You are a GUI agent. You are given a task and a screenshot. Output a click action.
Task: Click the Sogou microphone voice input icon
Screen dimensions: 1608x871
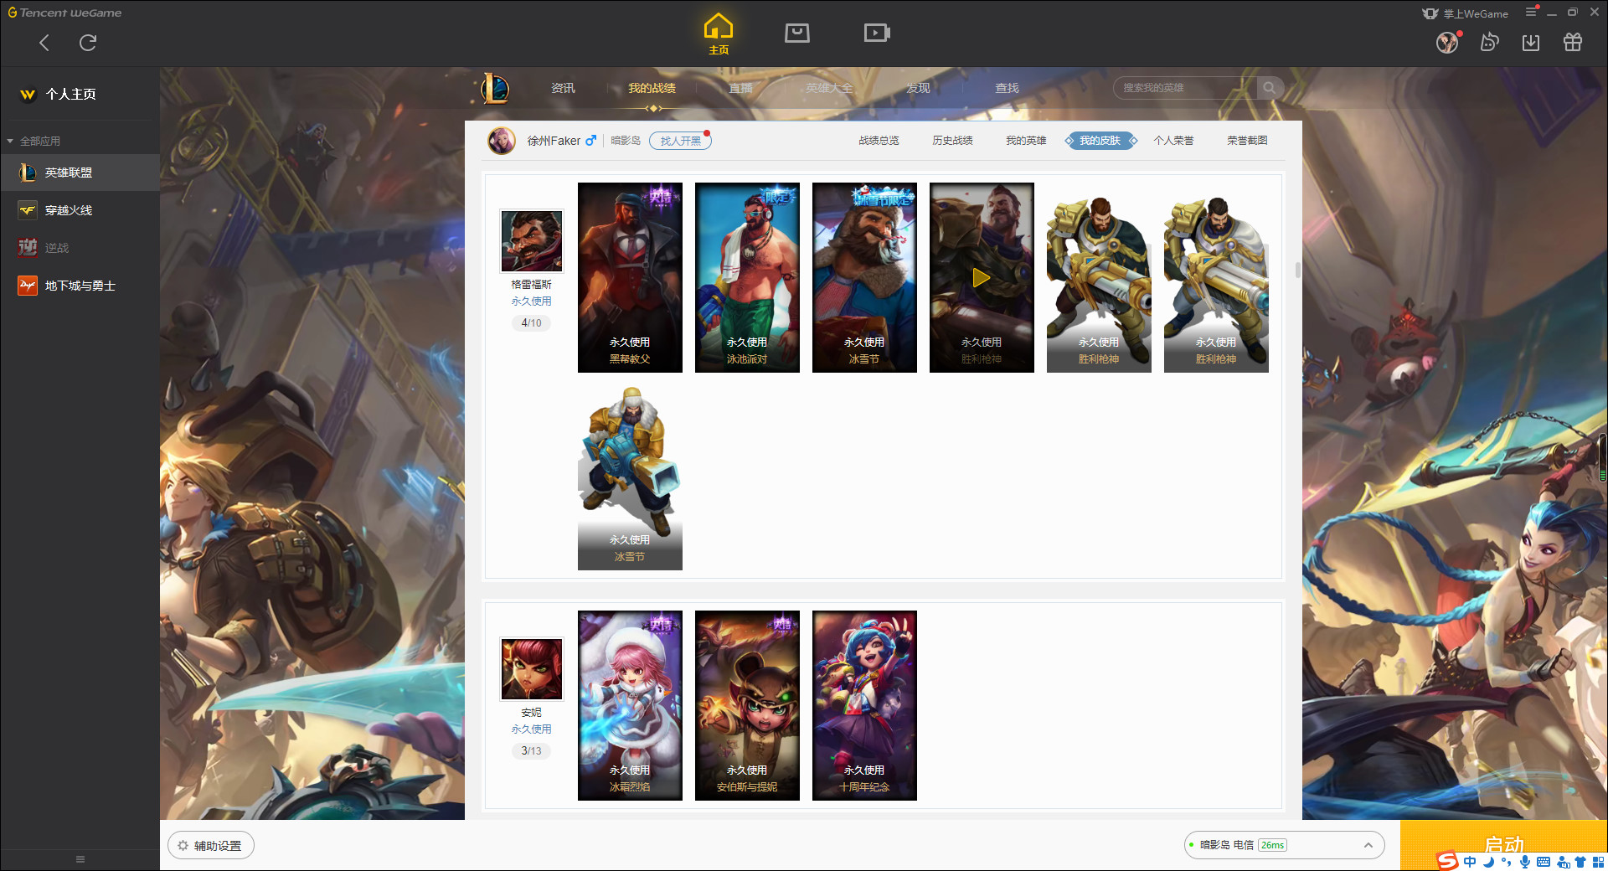(x=1525, y=862)
